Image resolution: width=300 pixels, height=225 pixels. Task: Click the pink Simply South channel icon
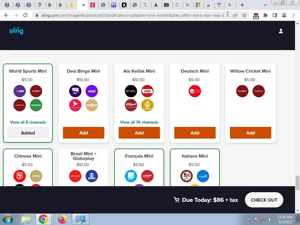click(x=75, y=105)
